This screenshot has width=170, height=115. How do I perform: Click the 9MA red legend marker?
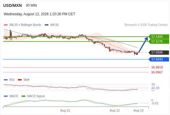pyautogui.click(x=20, y=80)
